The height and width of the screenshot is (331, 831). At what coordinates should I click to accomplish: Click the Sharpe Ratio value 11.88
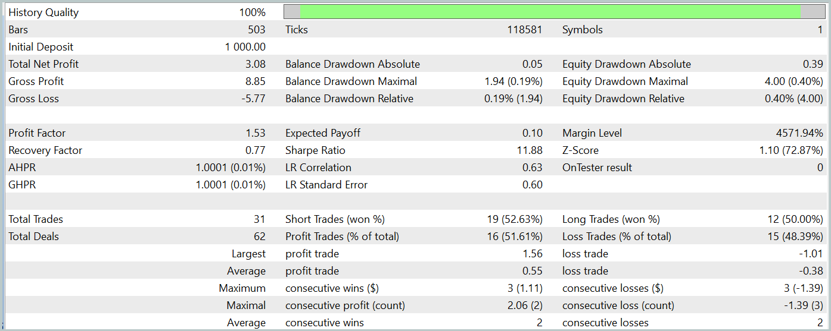click(x=530, y=150)
